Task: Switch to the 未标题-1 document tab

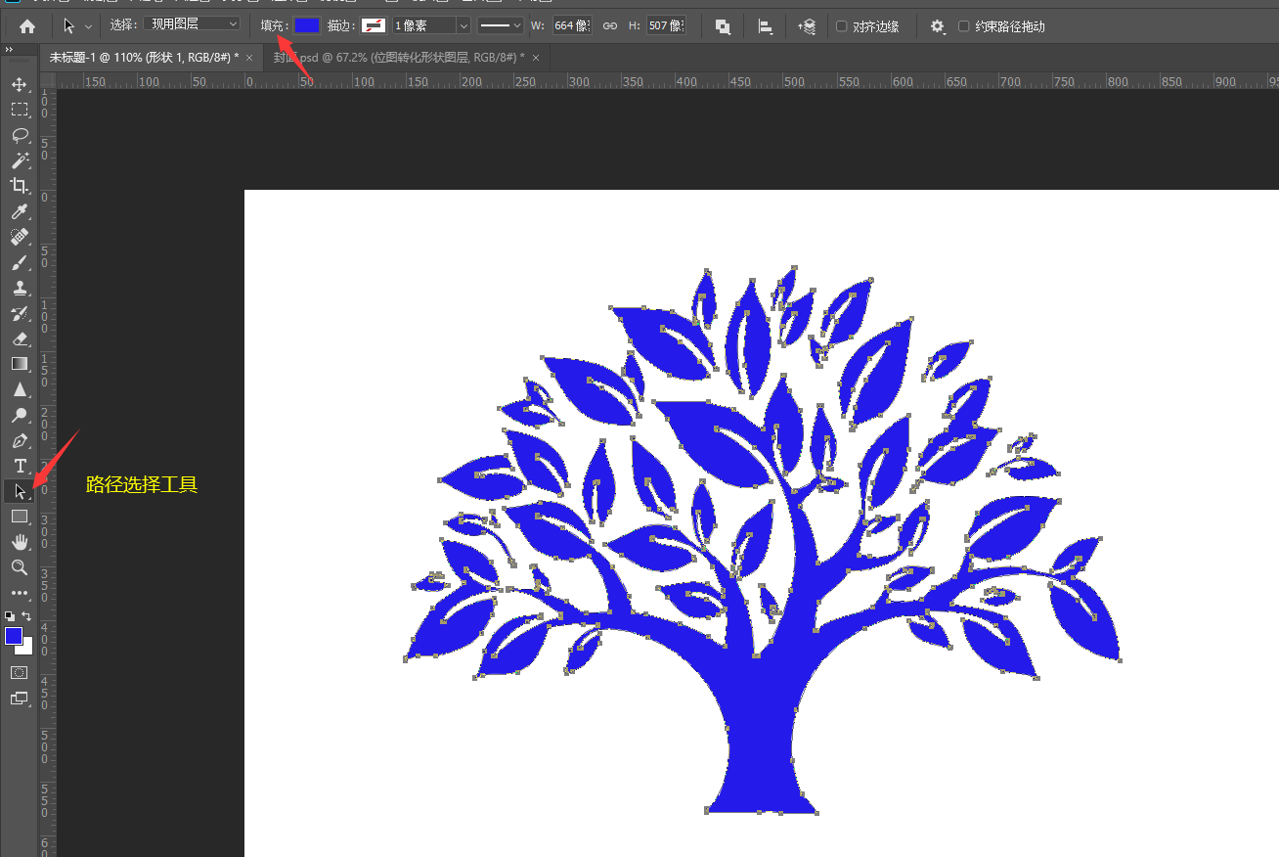Action: 144,58
